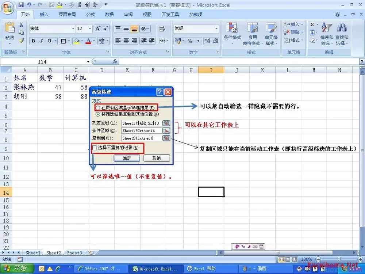Open the number format dropdown
365x274 pixels.
pos(216,28)
